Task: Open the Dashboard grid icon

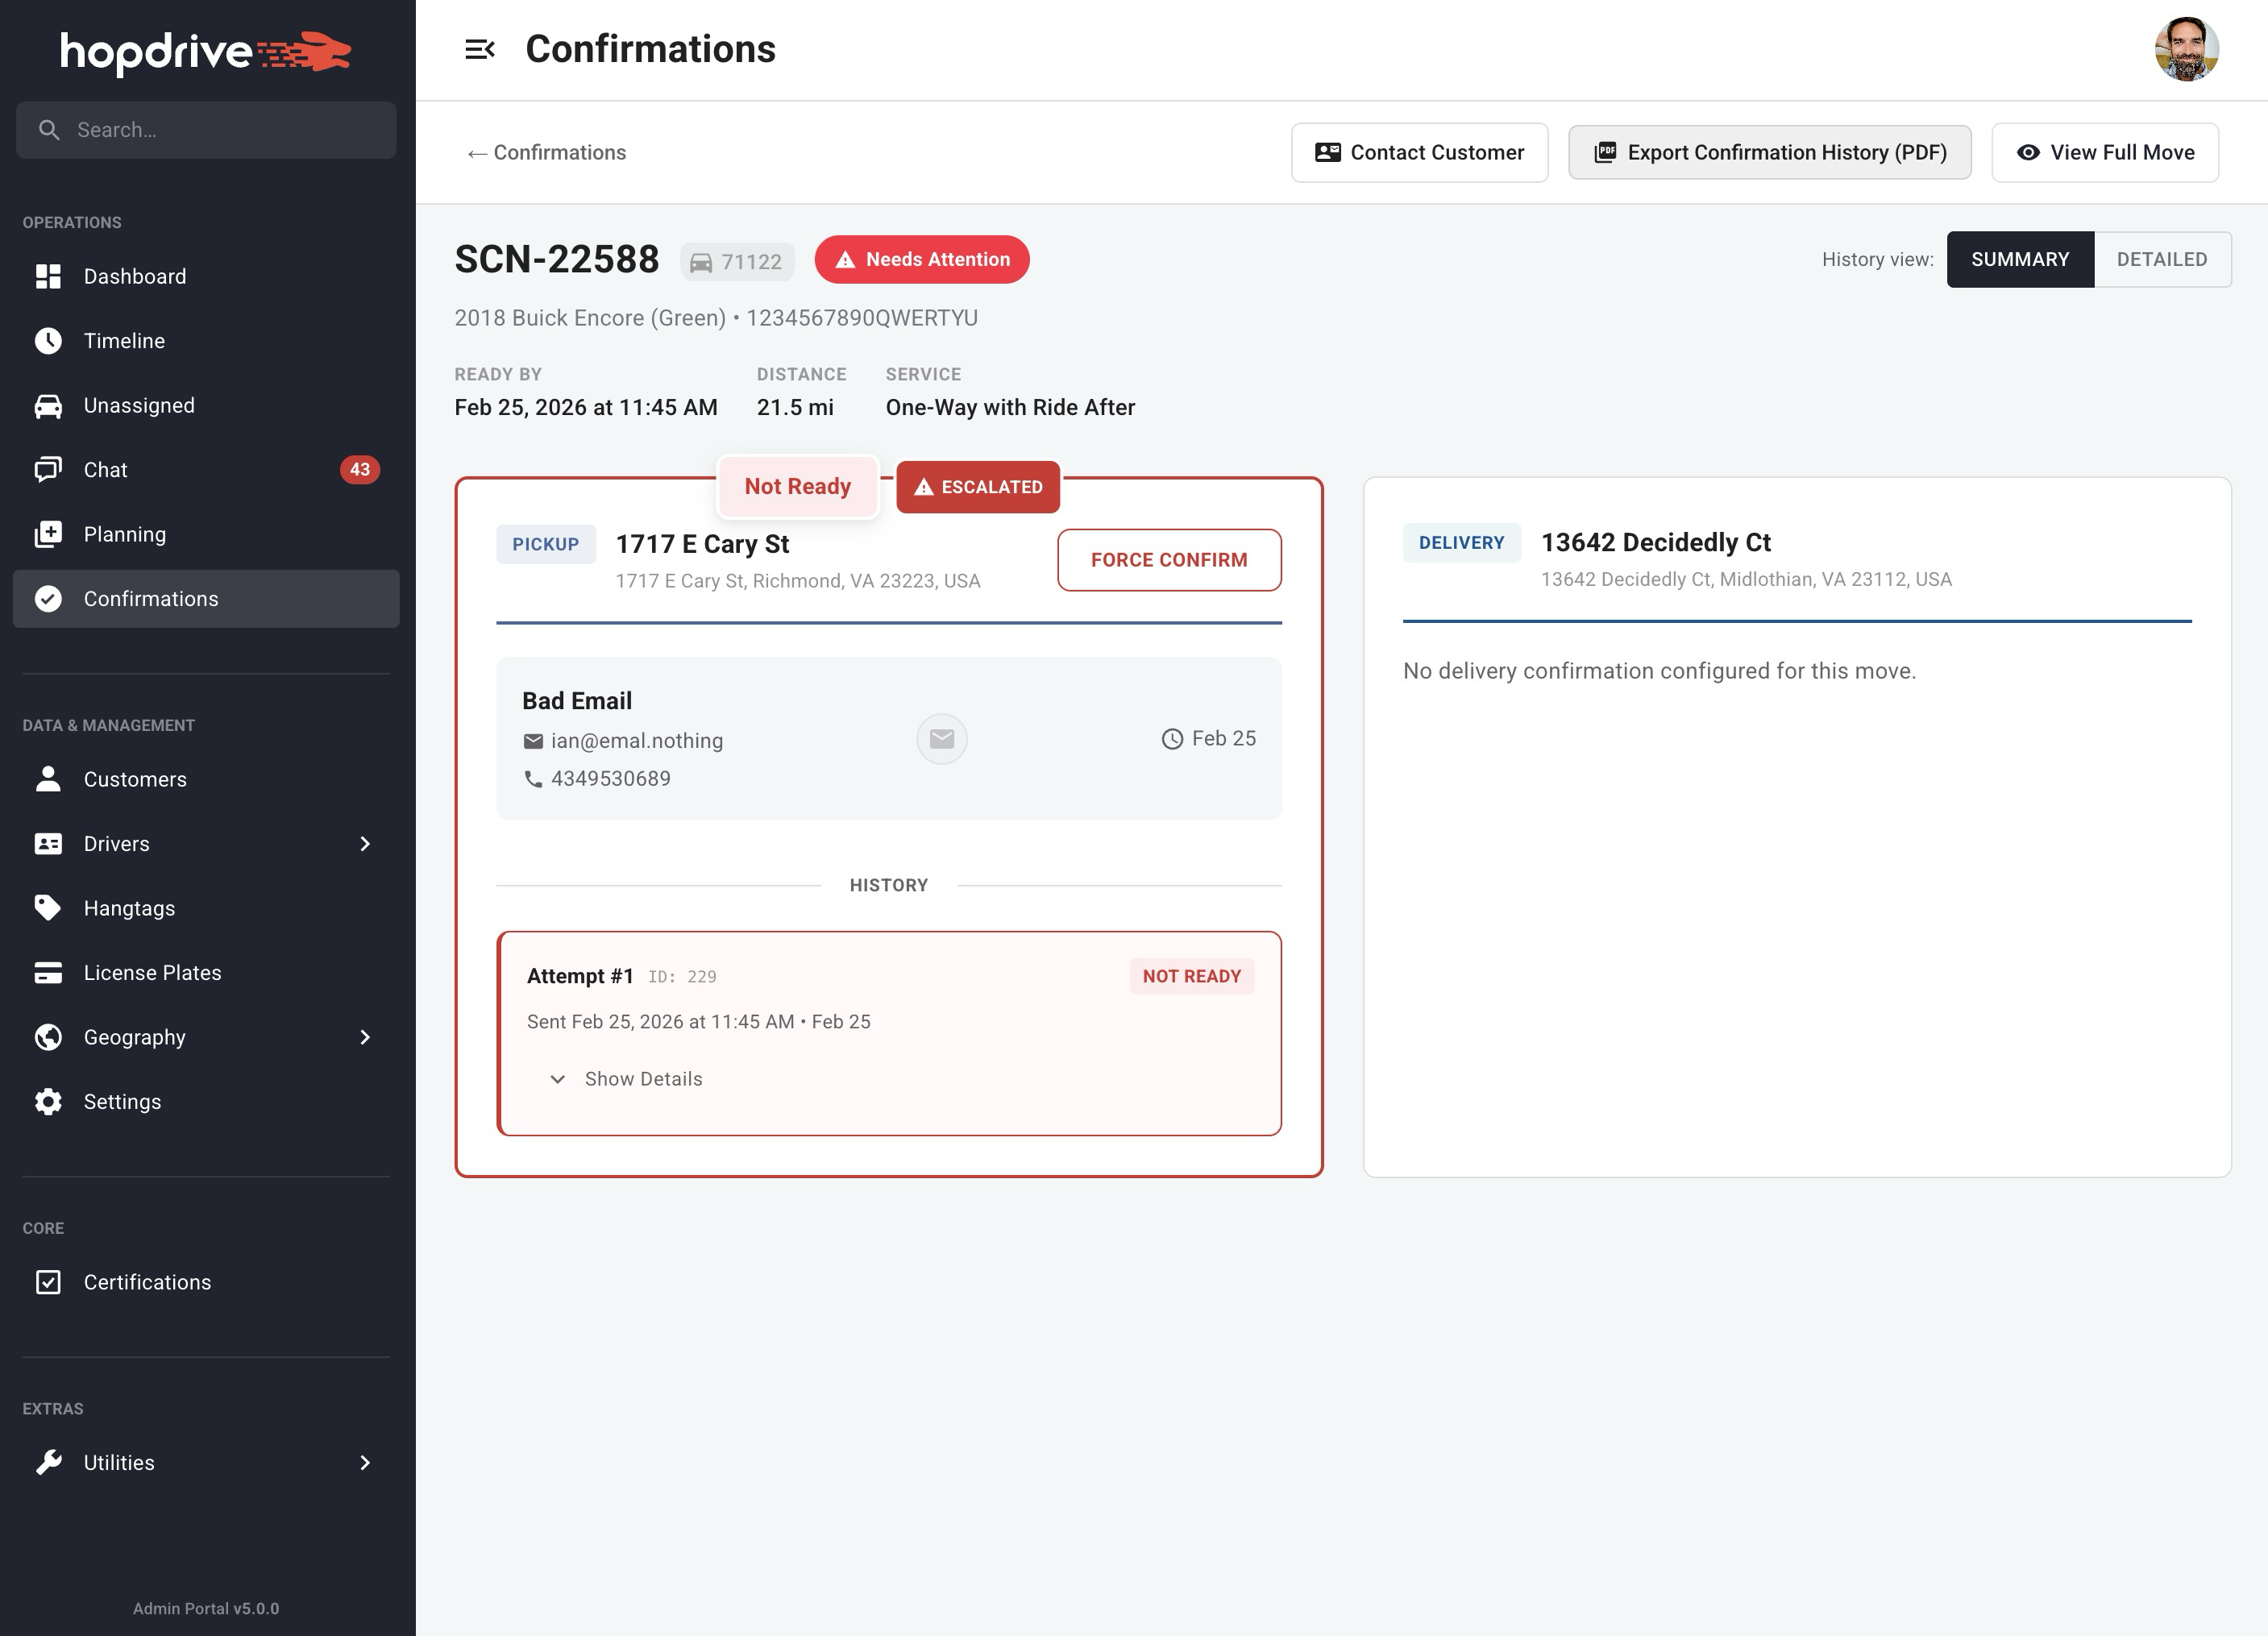Action: [48, 276]
